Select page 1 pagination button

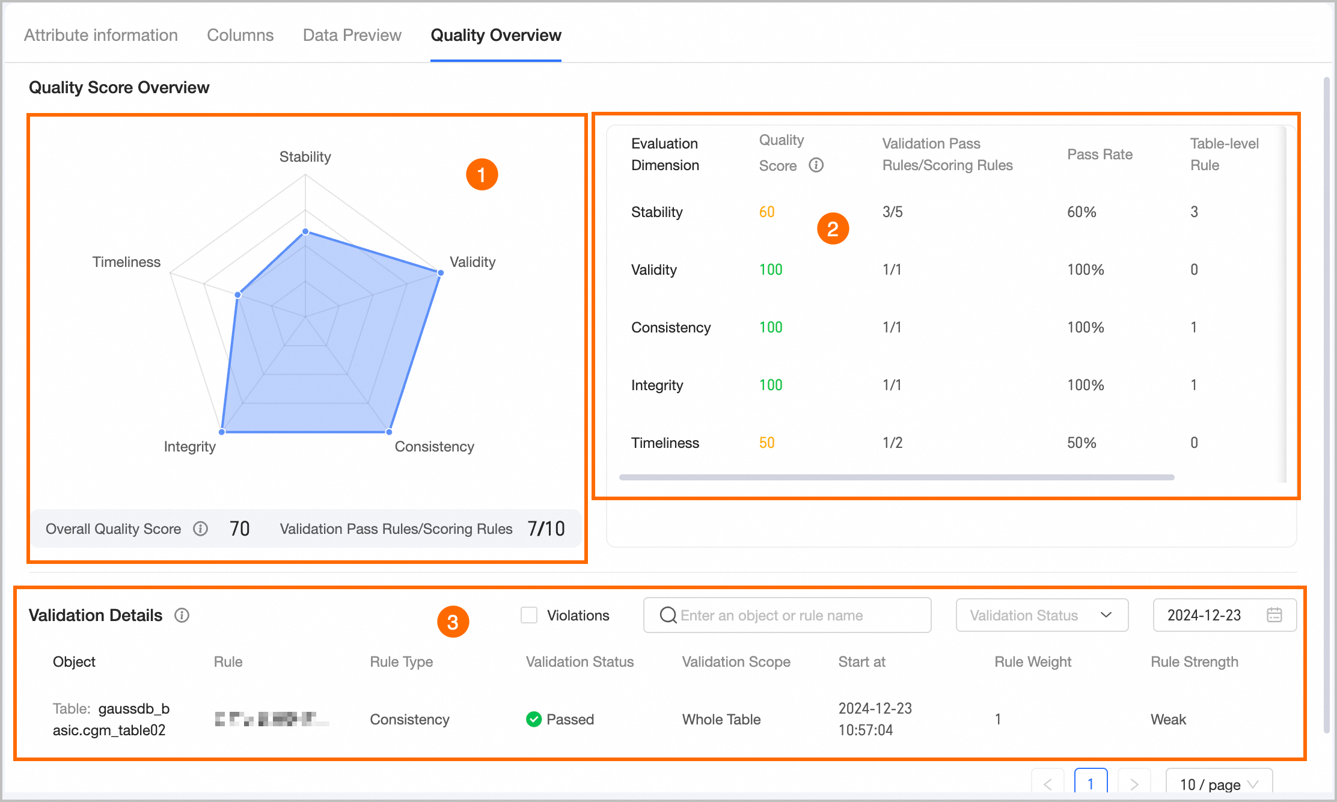coord(1091,784)
